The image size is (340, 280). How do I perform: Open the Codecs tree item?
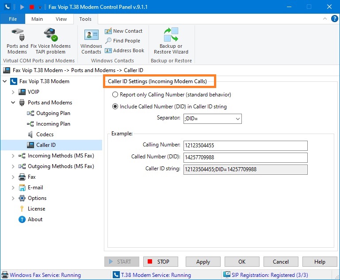[45, 134]
